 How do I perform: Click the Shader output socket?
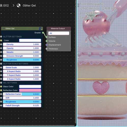click(43, 33)
